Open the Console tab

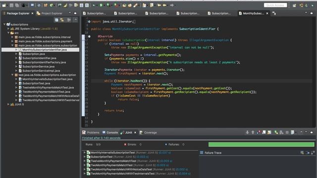(110, 133)
